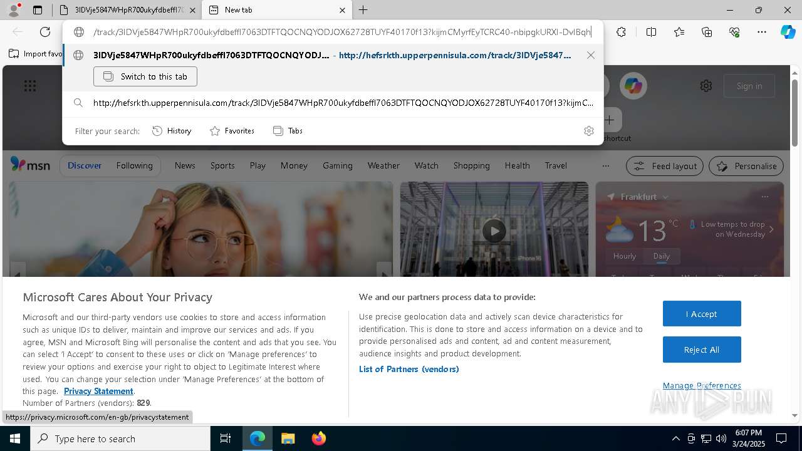Switch weather to Hourly view
The image size is (802, 451).
(x=625, y=256)
